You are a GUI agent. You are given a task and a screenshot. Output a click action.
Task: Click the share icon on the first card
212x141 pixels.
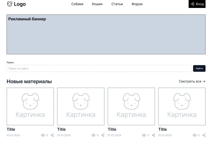[x=52, y=135]
